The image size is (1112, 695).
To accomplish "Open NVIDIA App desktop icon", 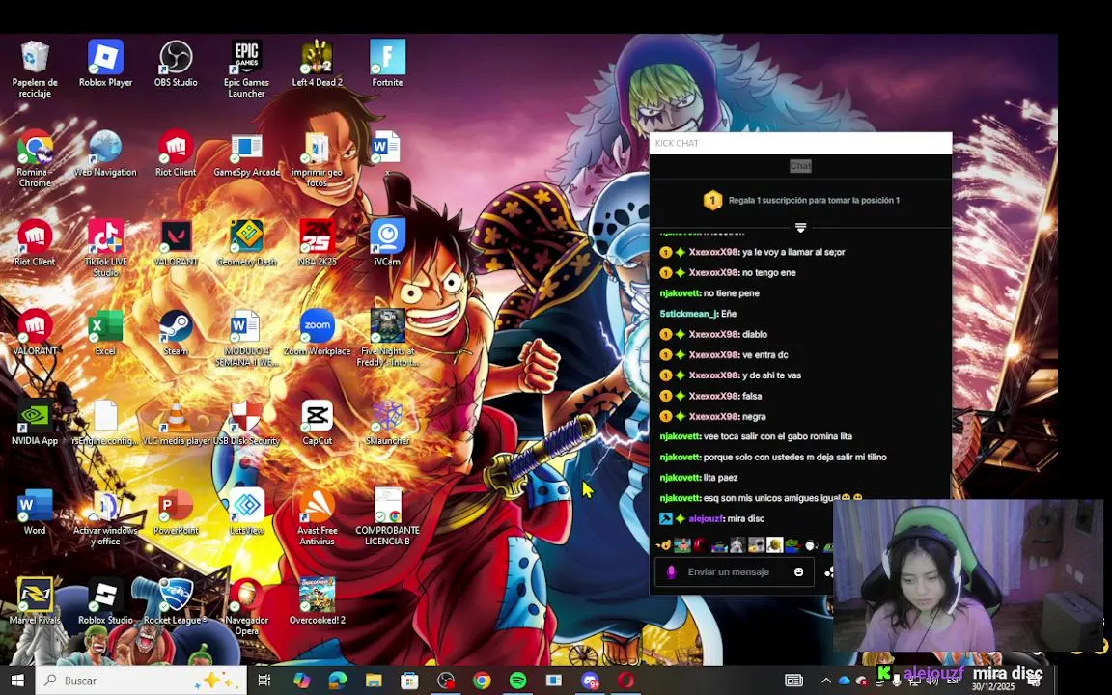I will tap(35, 422).
